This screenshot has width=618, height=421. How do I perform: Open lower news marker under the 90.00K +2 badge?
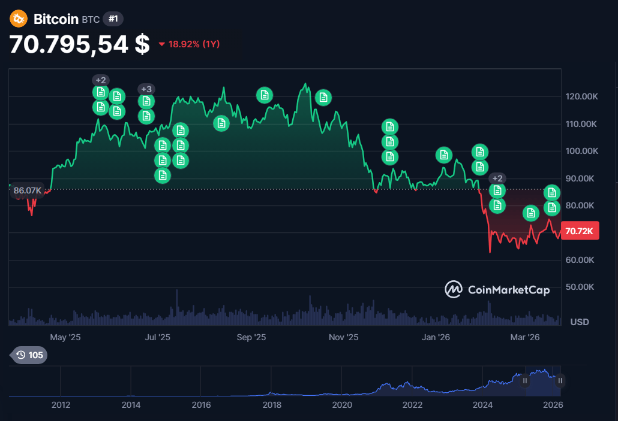(x=497, y=205)
